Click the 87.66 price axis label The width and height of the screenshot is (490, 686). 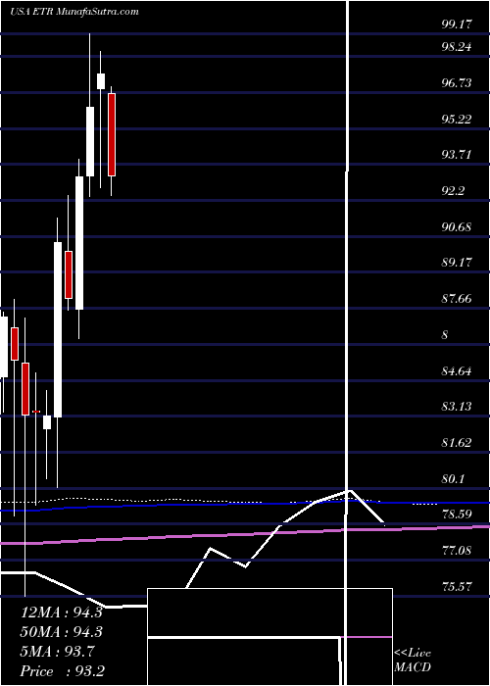(x=457, y=299)
